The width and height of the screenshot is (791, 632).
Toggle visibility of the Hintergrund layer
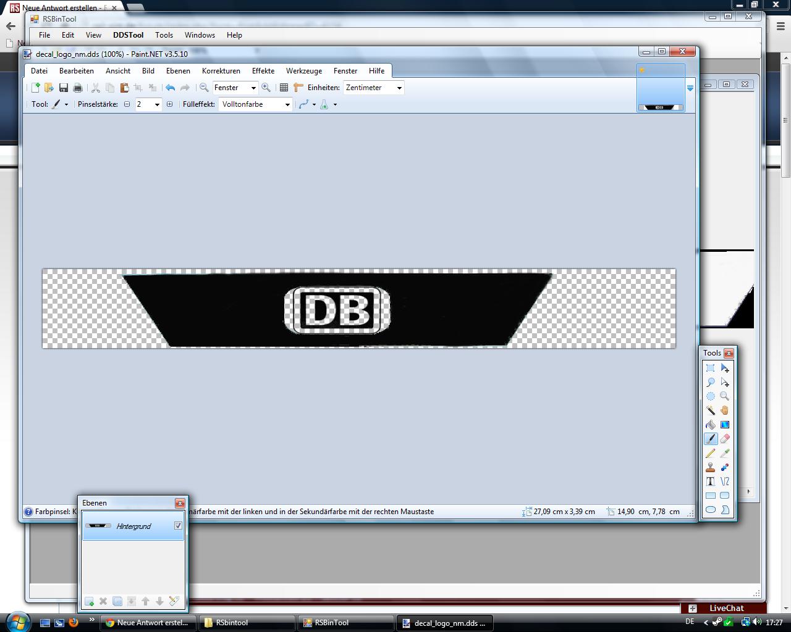(x=178, y=526)
